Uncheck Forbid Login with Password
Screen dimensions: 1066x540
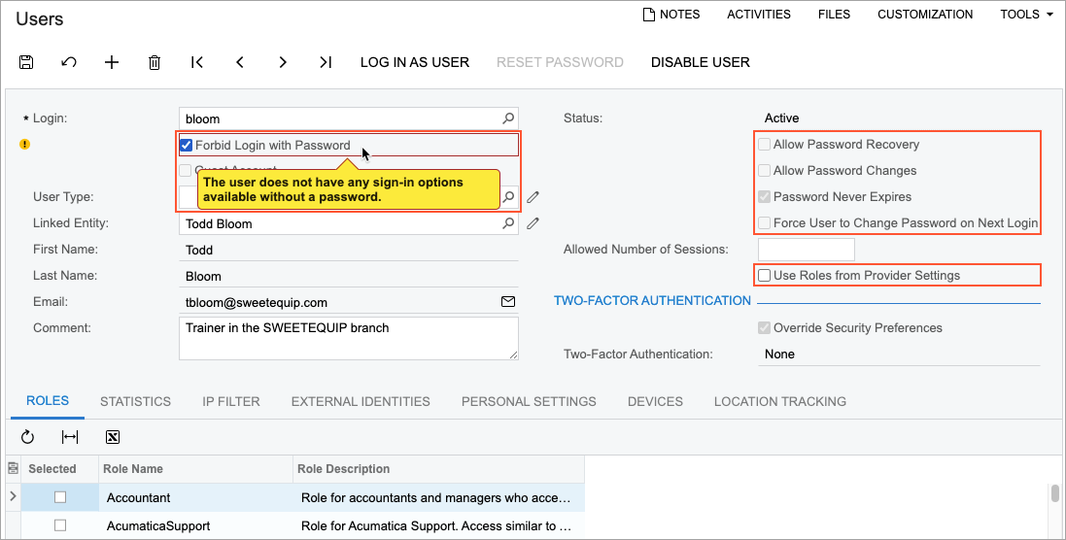187,146
